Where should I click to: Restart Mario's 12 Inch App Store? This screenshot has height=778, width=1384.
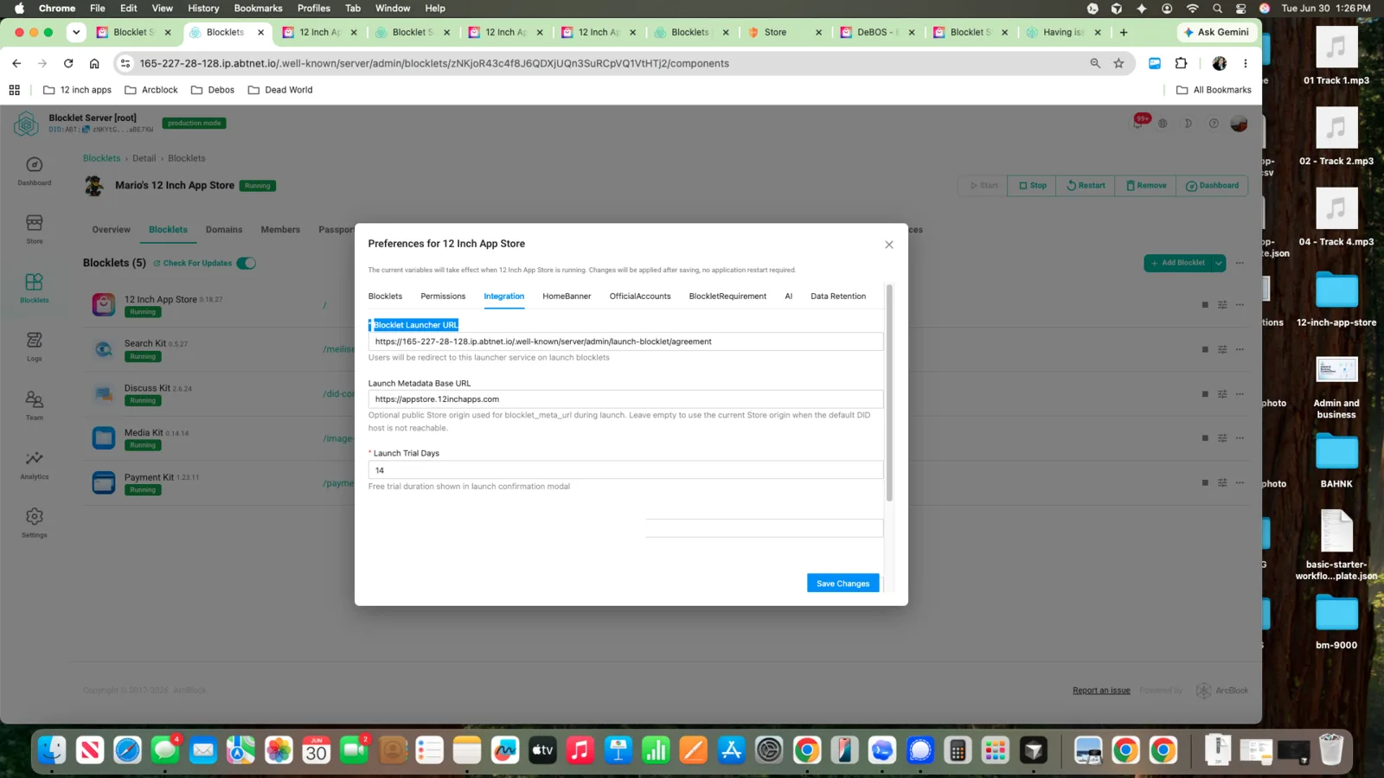tap(1086, 186)
